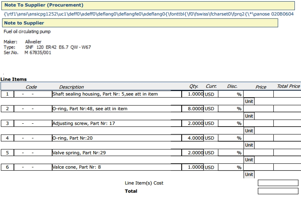Enter the Price field for line item 2

258,109
